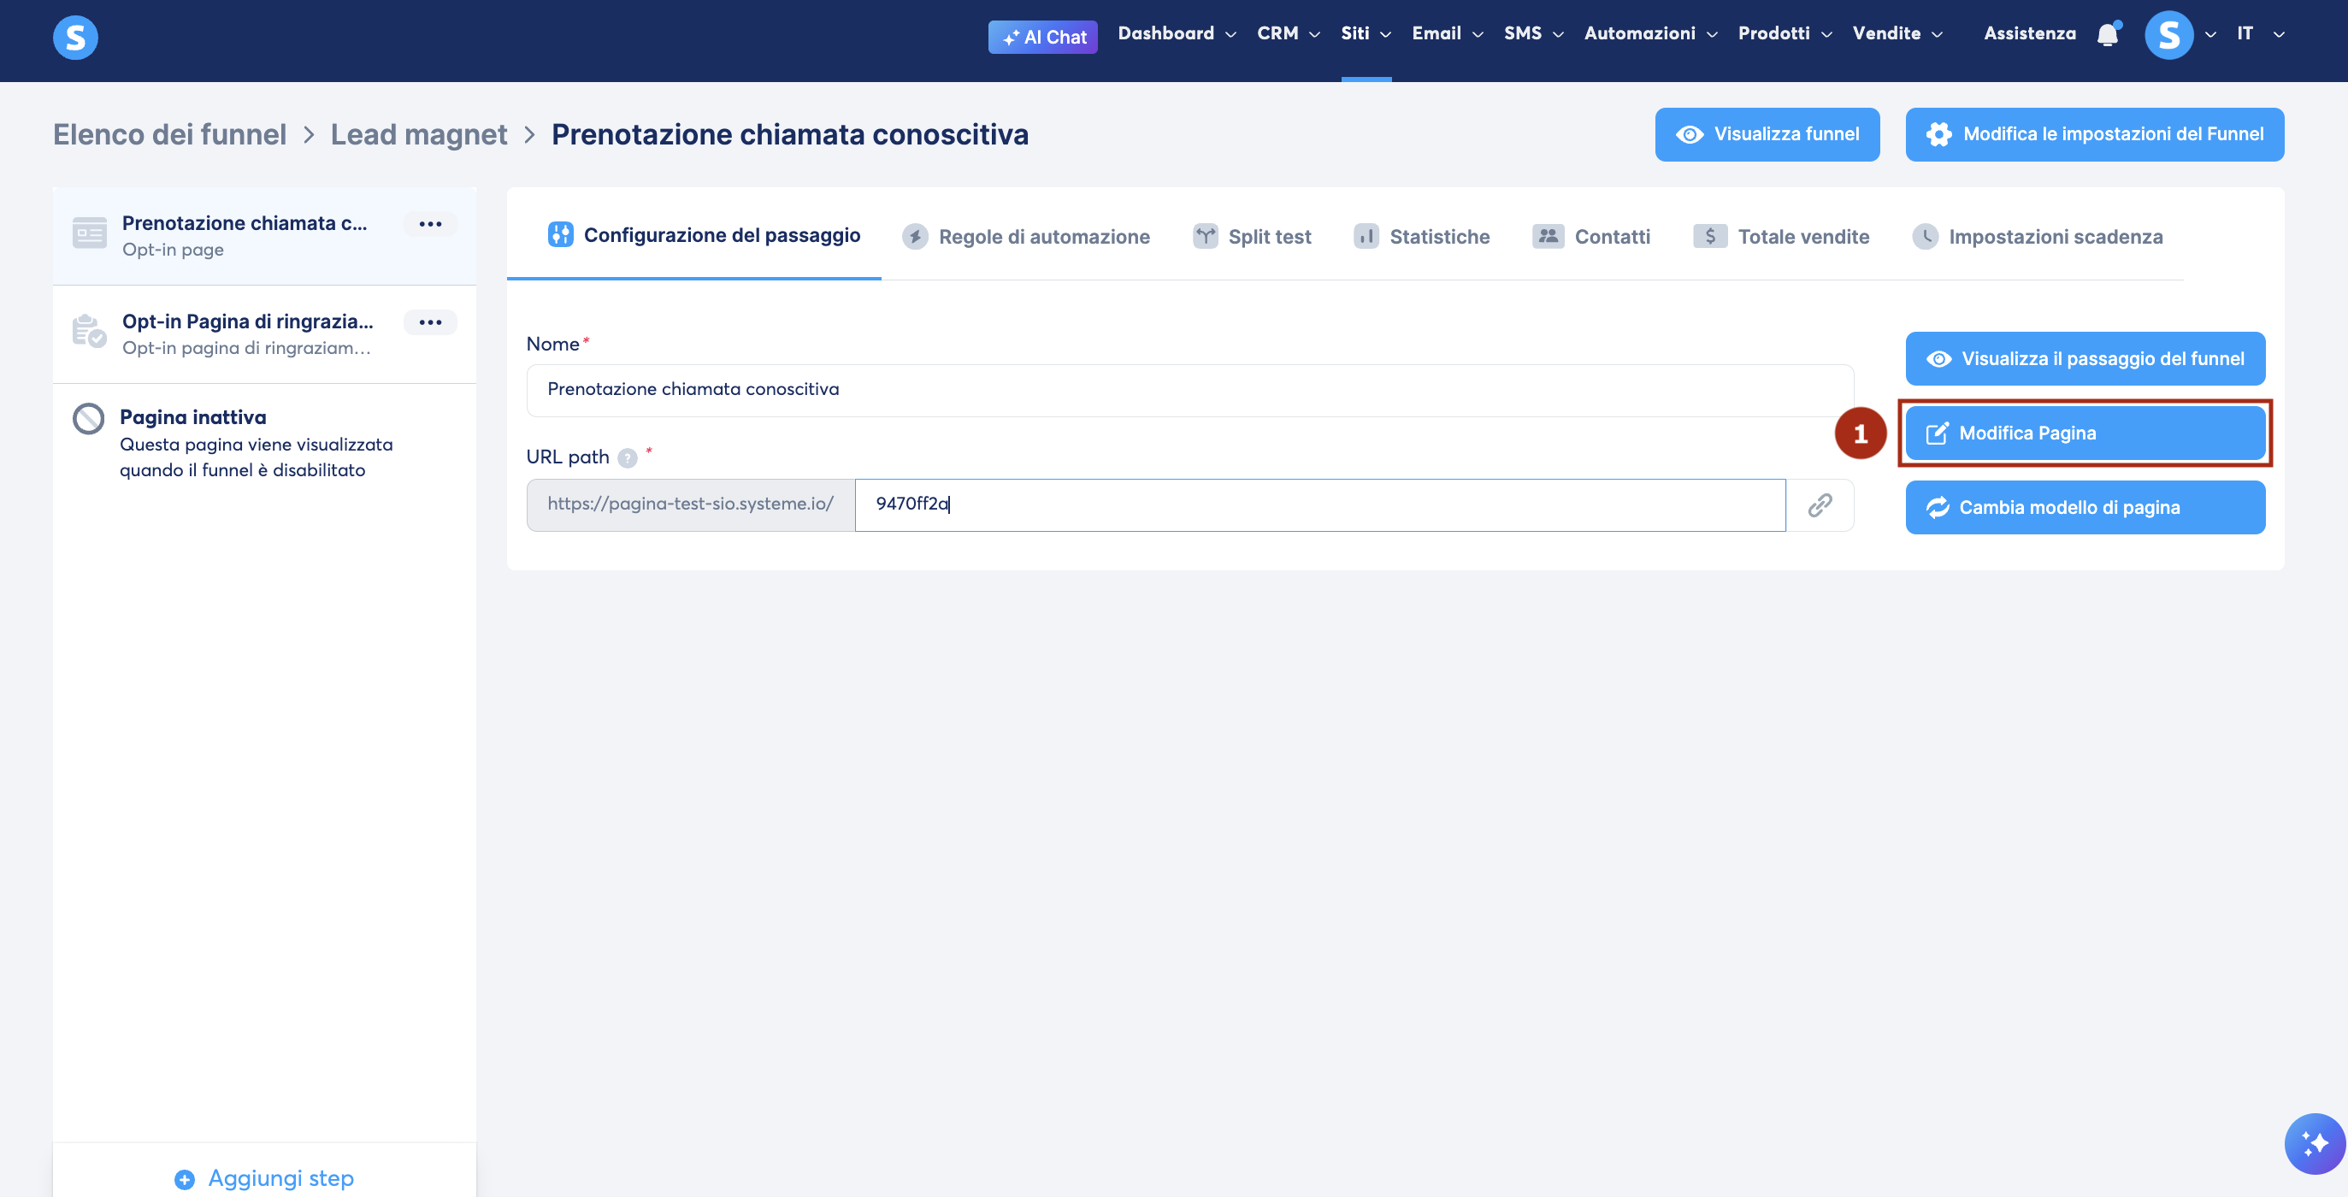
Task: Open the AI assistant floating button
Action: [x=2315, y=1142]
